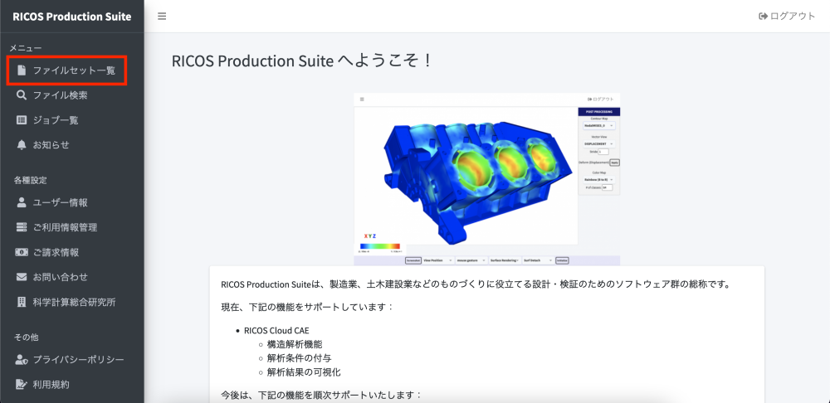Open ファイル検索 via its magnifier icon
The height and width of the screenshot is (403, 830).
click(22, 95)
